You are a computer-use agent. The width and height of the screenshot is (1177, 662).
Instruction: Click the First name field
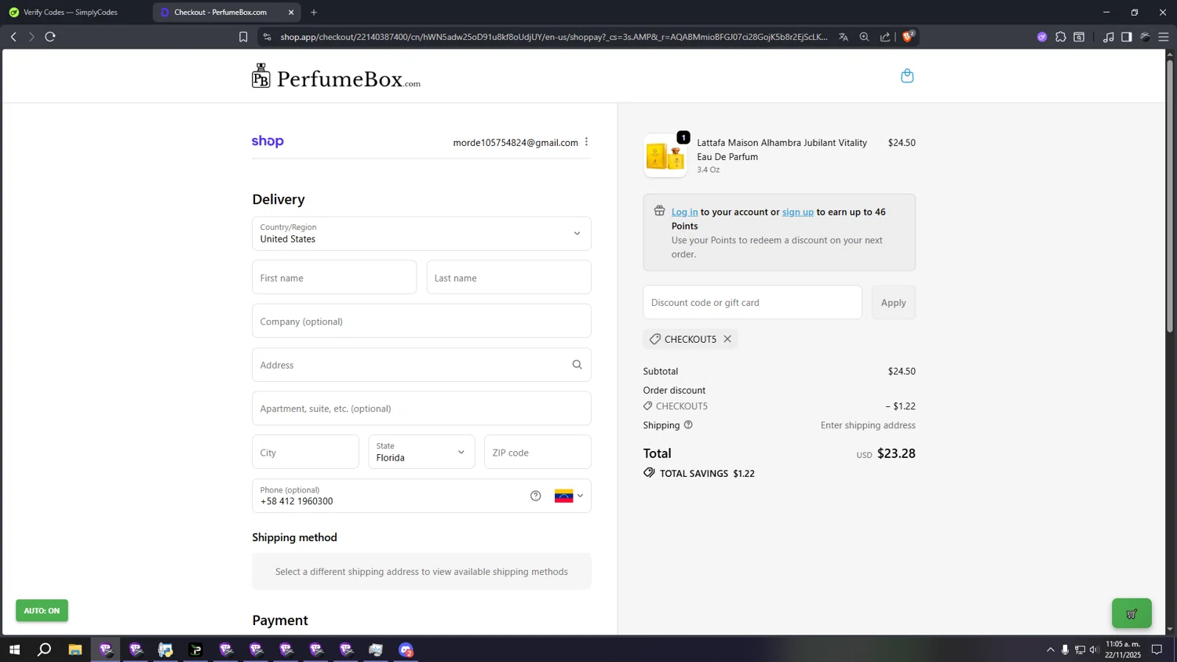[x=334, y=278]
